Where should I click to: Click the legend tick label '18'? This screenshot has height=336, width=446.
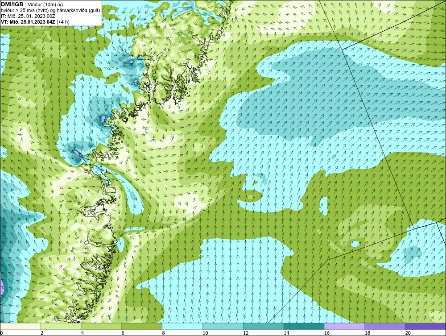point(367,333)
